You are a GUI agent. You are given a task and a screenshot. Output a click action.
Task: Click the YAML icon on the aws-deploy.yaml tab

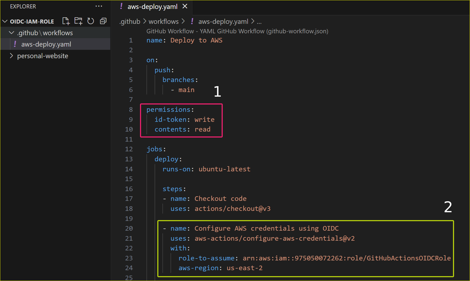[121, 6]
